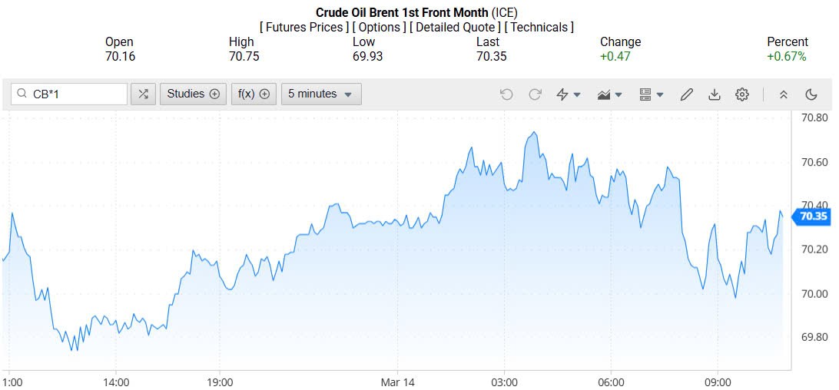
Task: Open the chart type dropdown
Action: tap(609, 94)
